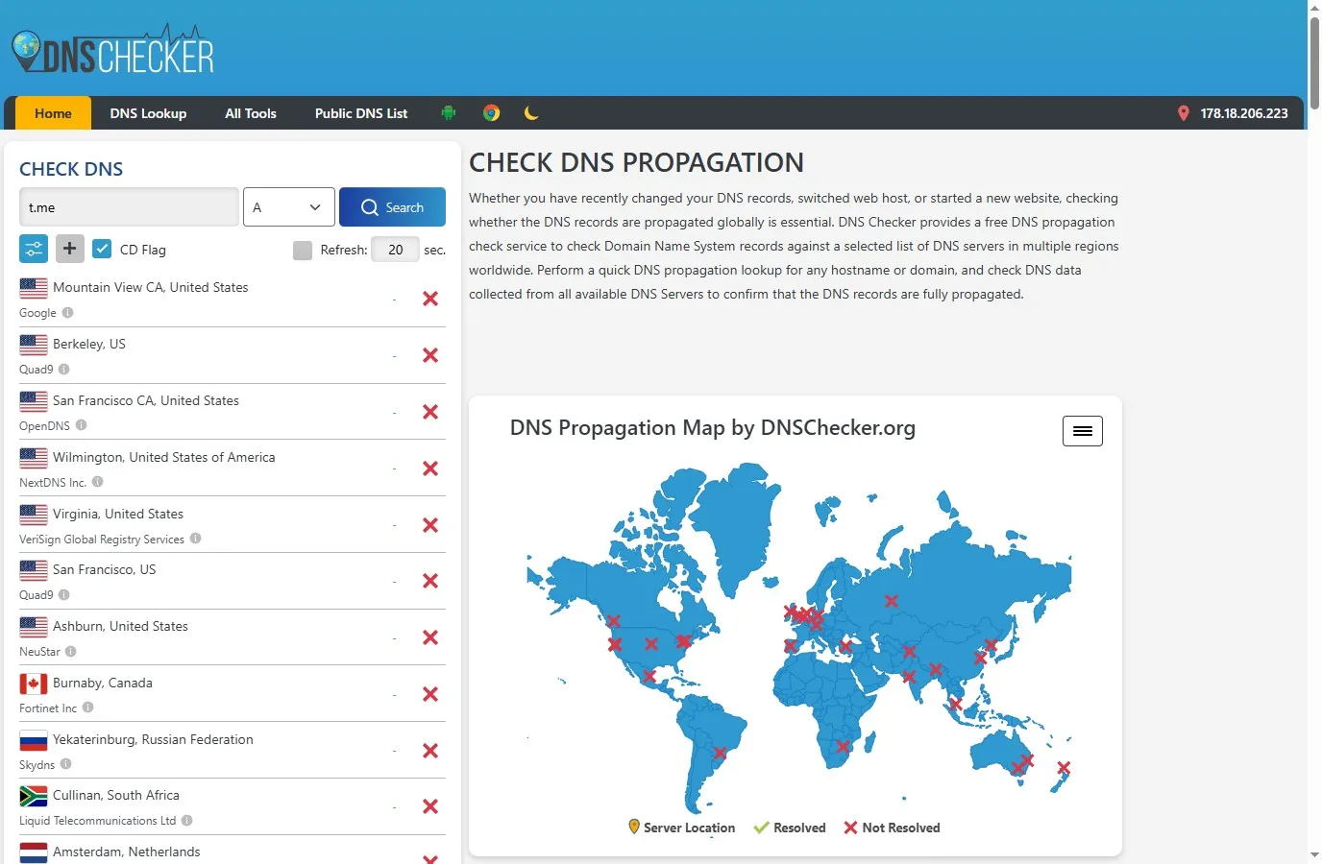The height and width of the screenshot is (864, 1322).
Task: Click info icon next to VeriSign Global Registry Services
Action: click(195, 539)
